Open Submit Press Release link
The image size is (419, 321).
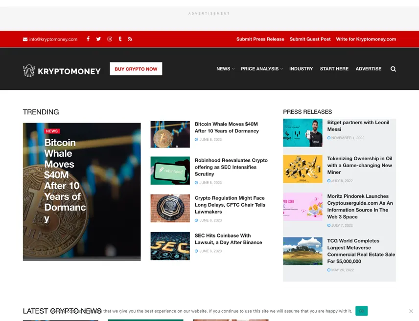pyautogui.click(x=260, y=39)
